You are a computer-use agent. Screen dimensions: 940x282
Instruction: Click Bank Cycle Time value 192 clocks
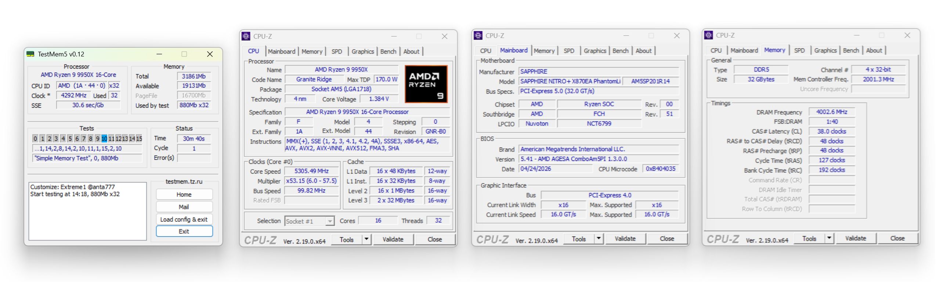click(832, 170)
